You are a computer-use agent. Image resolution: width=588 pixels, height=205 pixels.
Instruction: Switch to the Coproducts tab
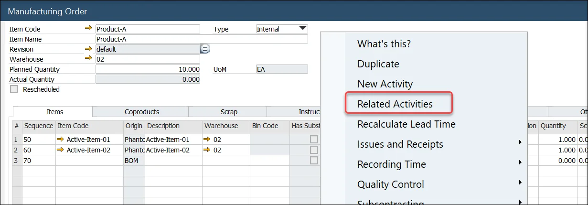tap(141, 112)
